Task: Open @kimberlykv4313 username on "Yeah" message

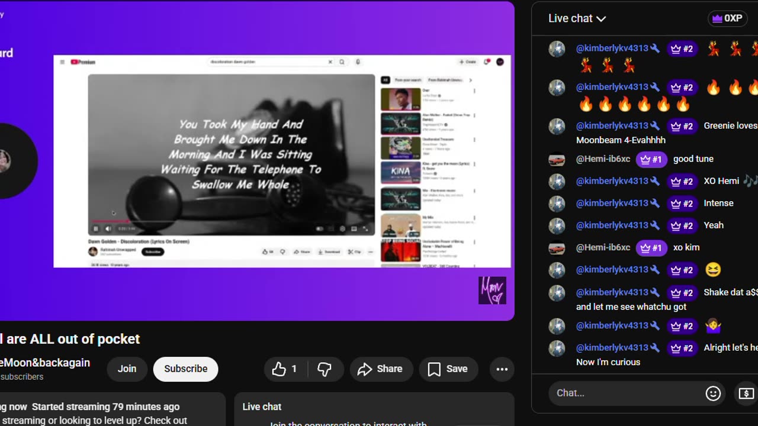Action: (x=612, y=225)
